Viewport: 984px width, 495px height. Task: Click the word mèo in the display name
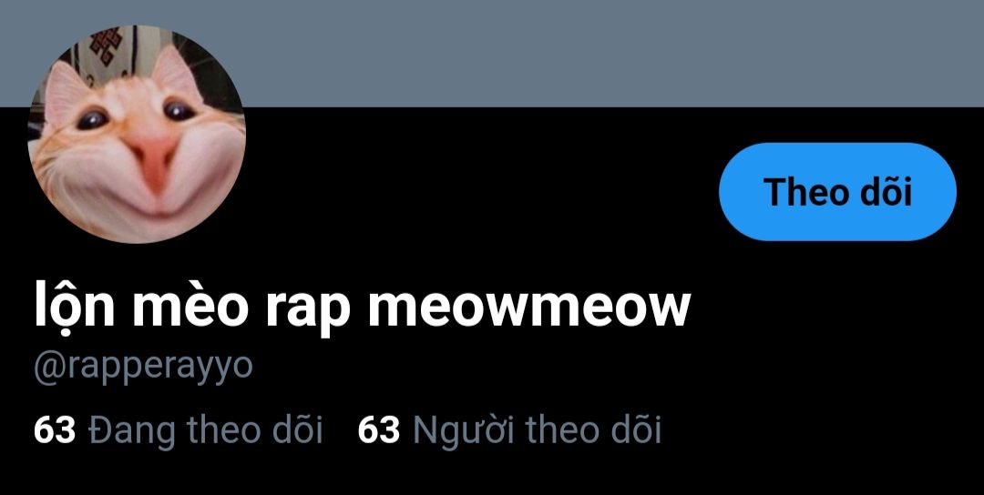187,305
